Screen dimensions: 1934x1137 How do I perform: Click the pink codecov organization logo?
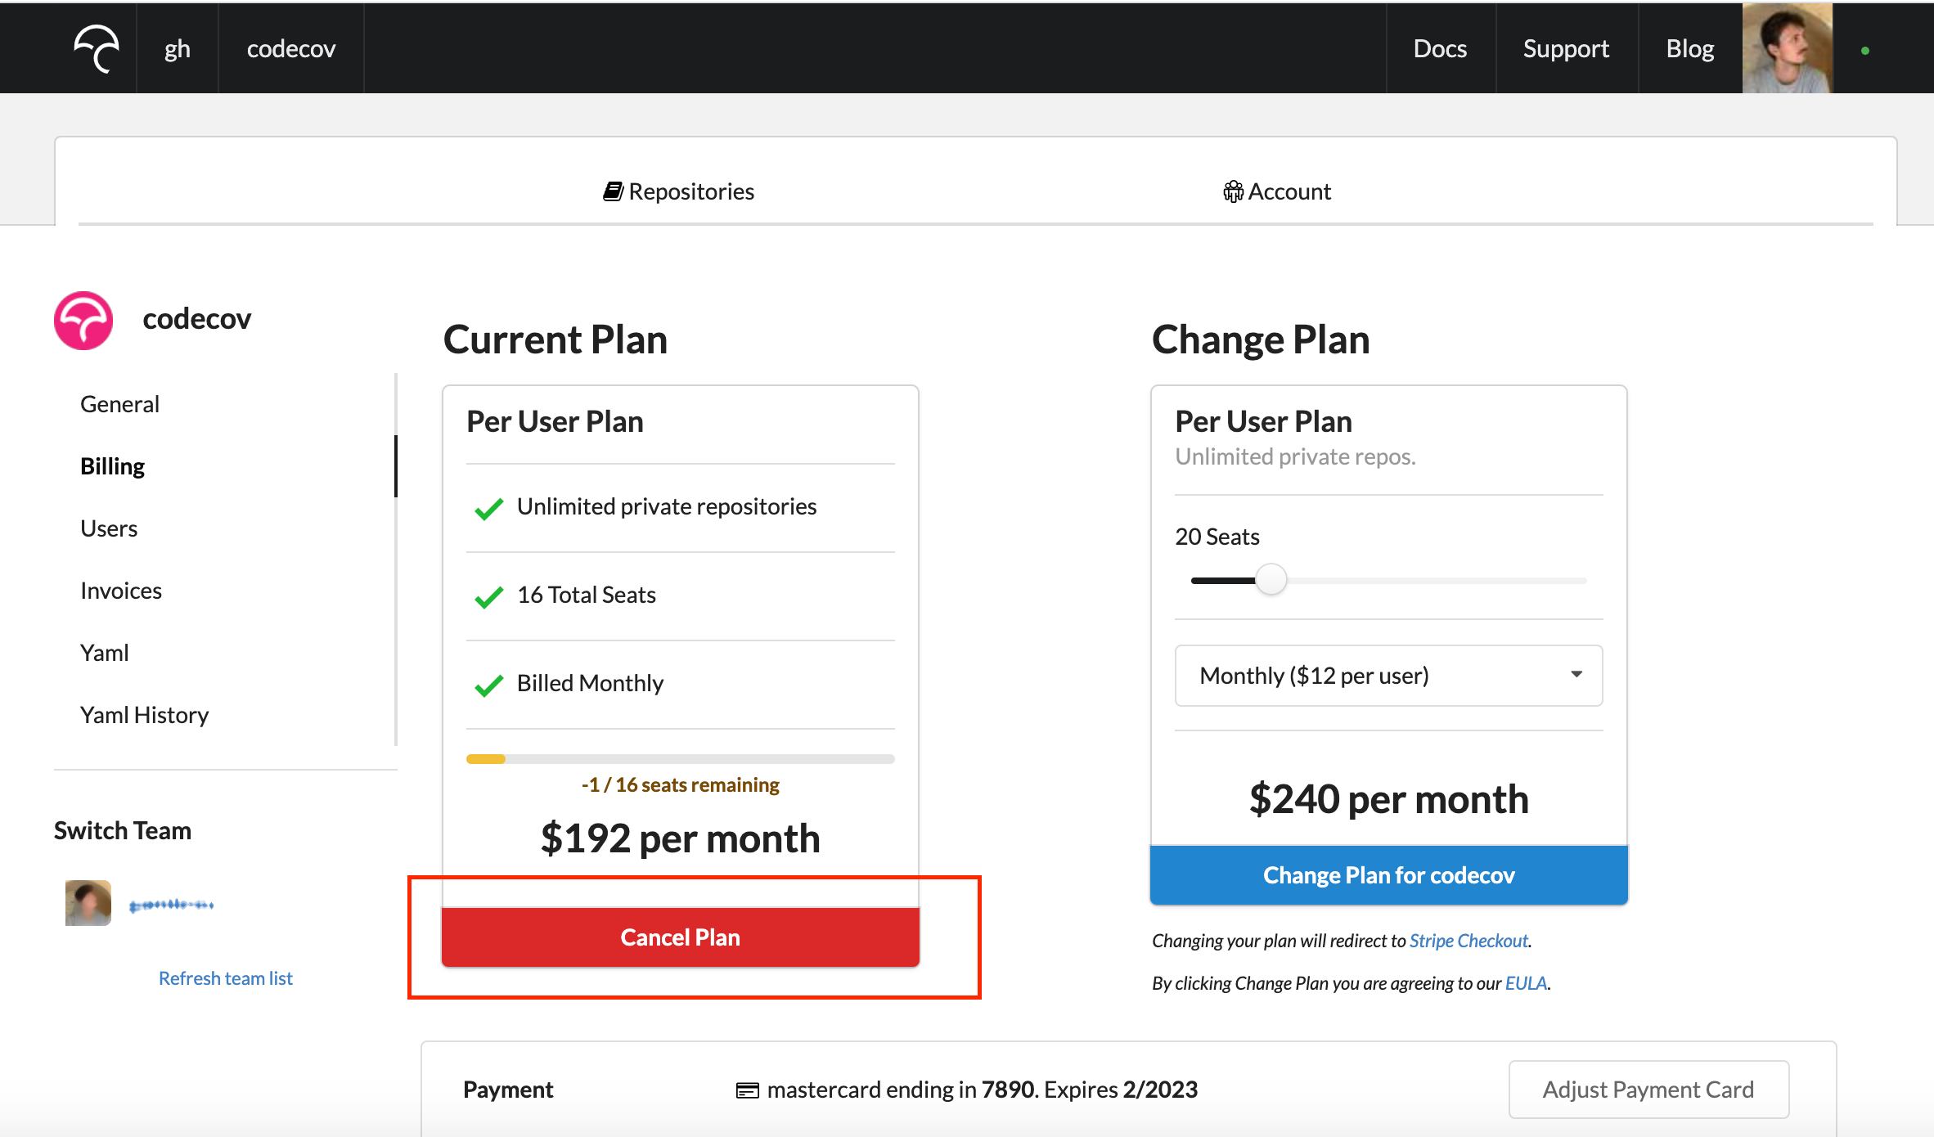pos(83,321)
